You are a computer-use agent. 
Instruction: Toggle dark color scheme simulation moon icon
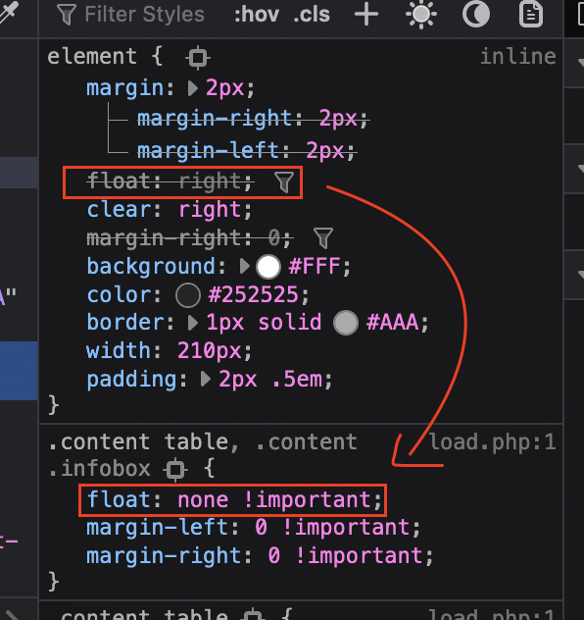point(476,15)
